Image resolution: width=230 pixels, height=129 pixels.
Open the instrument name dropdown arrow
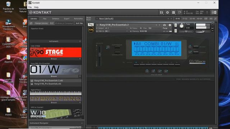click(97, 25)
